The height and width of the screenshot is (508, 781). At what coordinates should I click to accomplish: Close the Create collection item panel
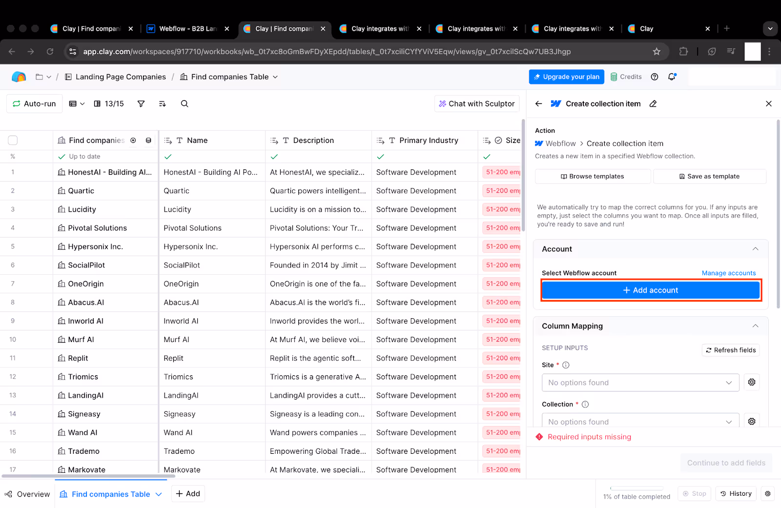pos(769,103)
